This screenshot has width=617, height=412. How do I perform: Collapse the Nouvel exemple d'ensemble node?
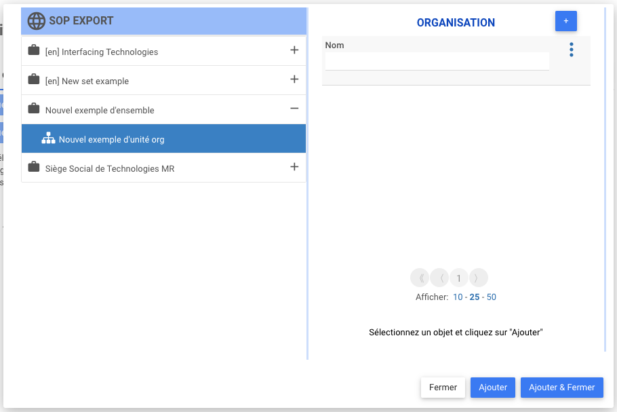(294, 109)
